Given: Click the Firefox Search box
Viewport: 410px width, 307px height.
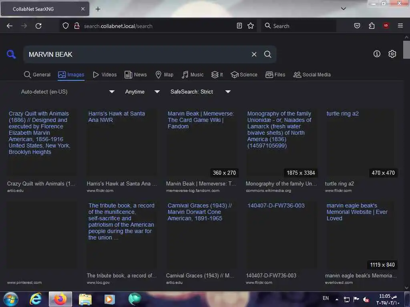Looking at the screenshot, I should [299, 26].
